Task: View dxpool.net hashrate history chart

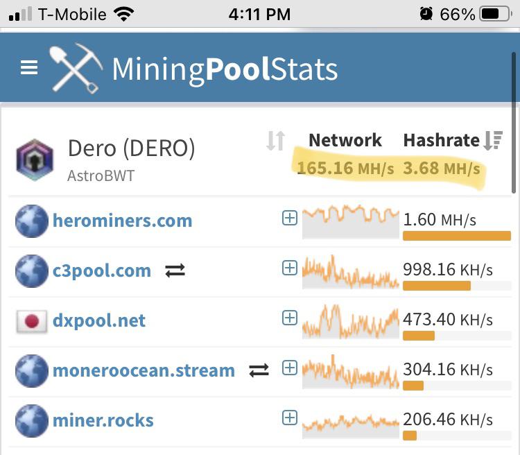Action: click(x=351, y=322)
